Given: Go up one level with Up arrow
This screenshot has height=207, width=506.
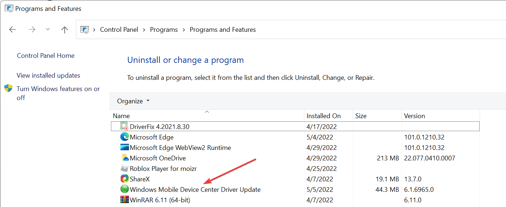Looking at the screenshot, I should coord(65,30).
